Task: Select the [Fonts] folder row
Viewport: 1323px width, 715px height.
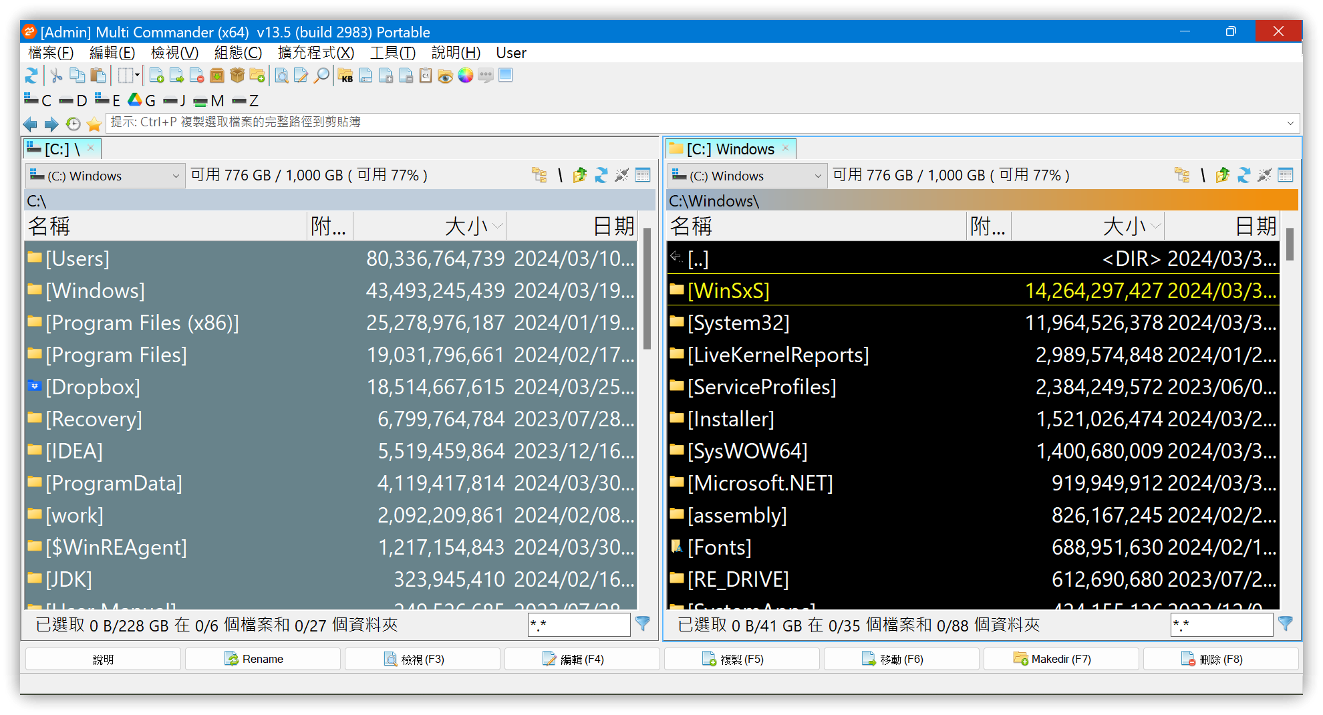Action: (974, 547)
